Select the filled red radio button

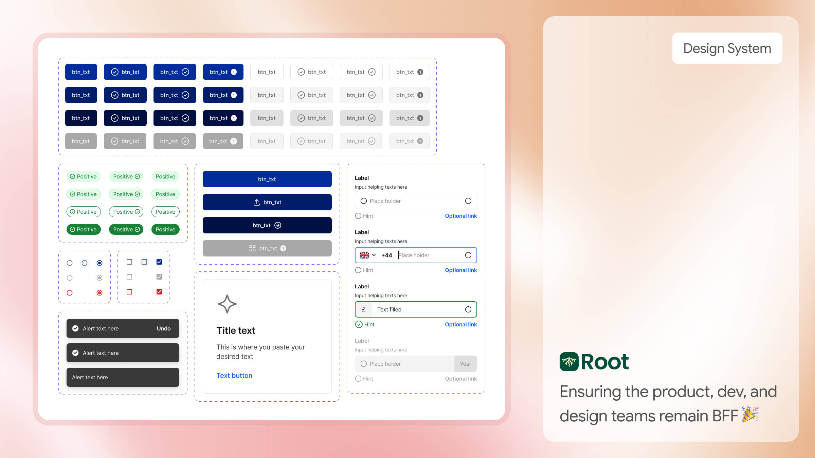pyautogui.click(x=99, y=293)
